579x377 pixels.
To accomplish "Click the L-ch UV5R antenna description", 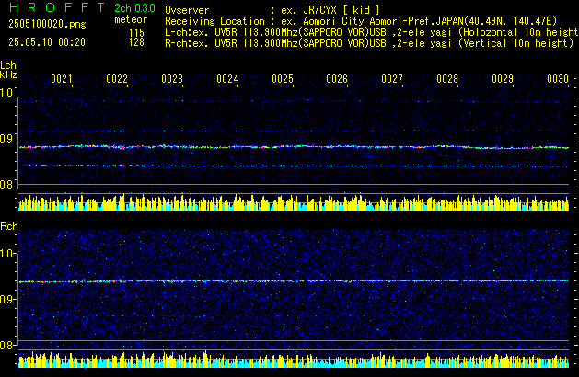I will tap(372, 32).
